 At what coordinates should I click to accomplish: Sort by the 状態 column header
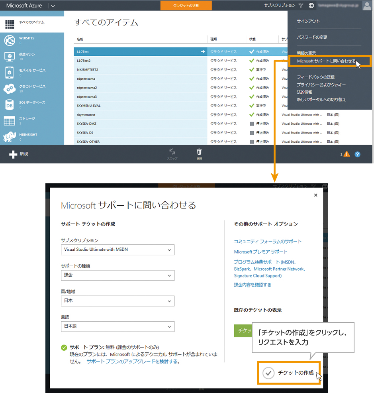(x=252, y=39)
